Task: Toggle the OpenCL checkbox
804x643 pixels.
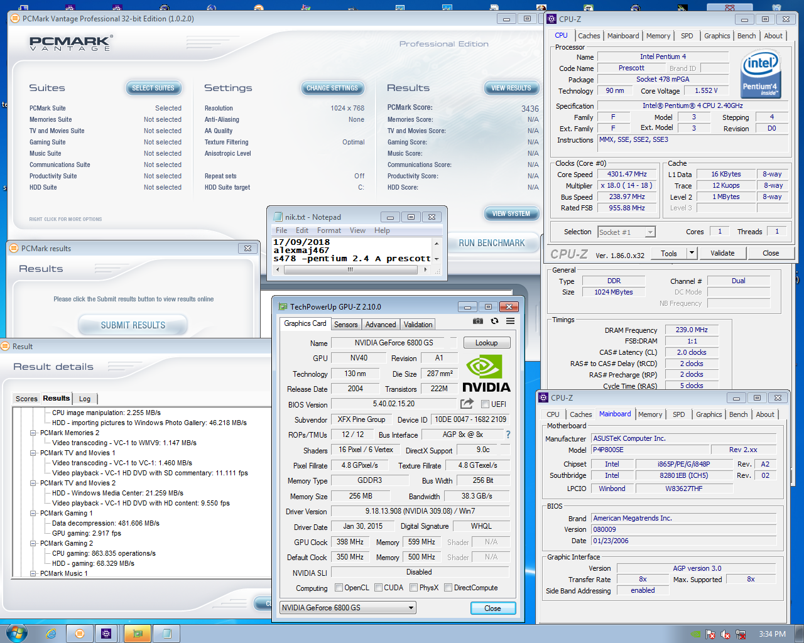Action: click(339, 588)
